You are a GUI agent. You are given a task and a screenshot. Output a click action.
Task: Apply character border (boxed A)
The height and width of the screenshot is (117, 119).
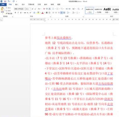pos(49,9)
